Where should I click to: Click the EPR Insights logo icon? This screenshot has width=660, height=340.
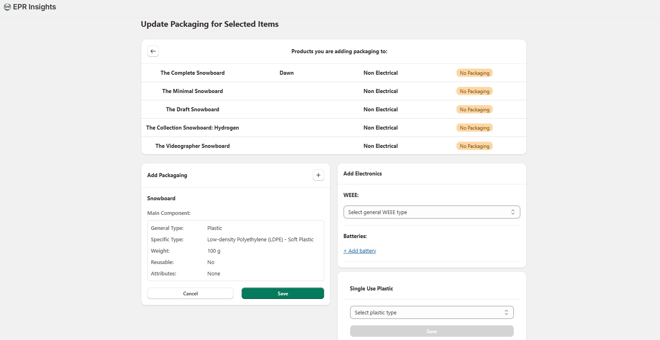pos(7,7)
